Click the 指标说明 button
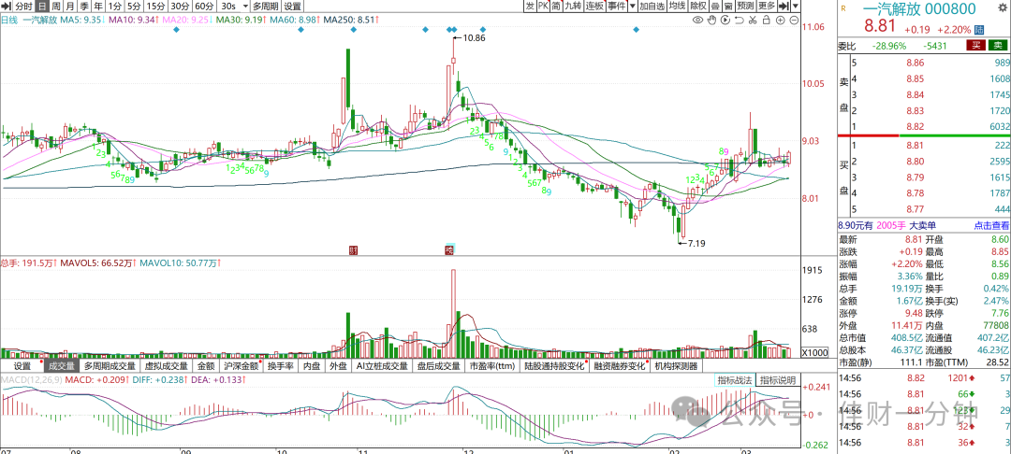This screenshot has width=1011, height=454. coord(777,380)
